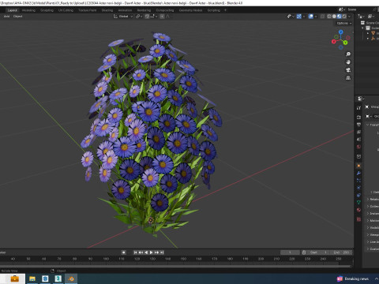Open the Physics properties tab

pyautogui.click(x=358, y=188)
